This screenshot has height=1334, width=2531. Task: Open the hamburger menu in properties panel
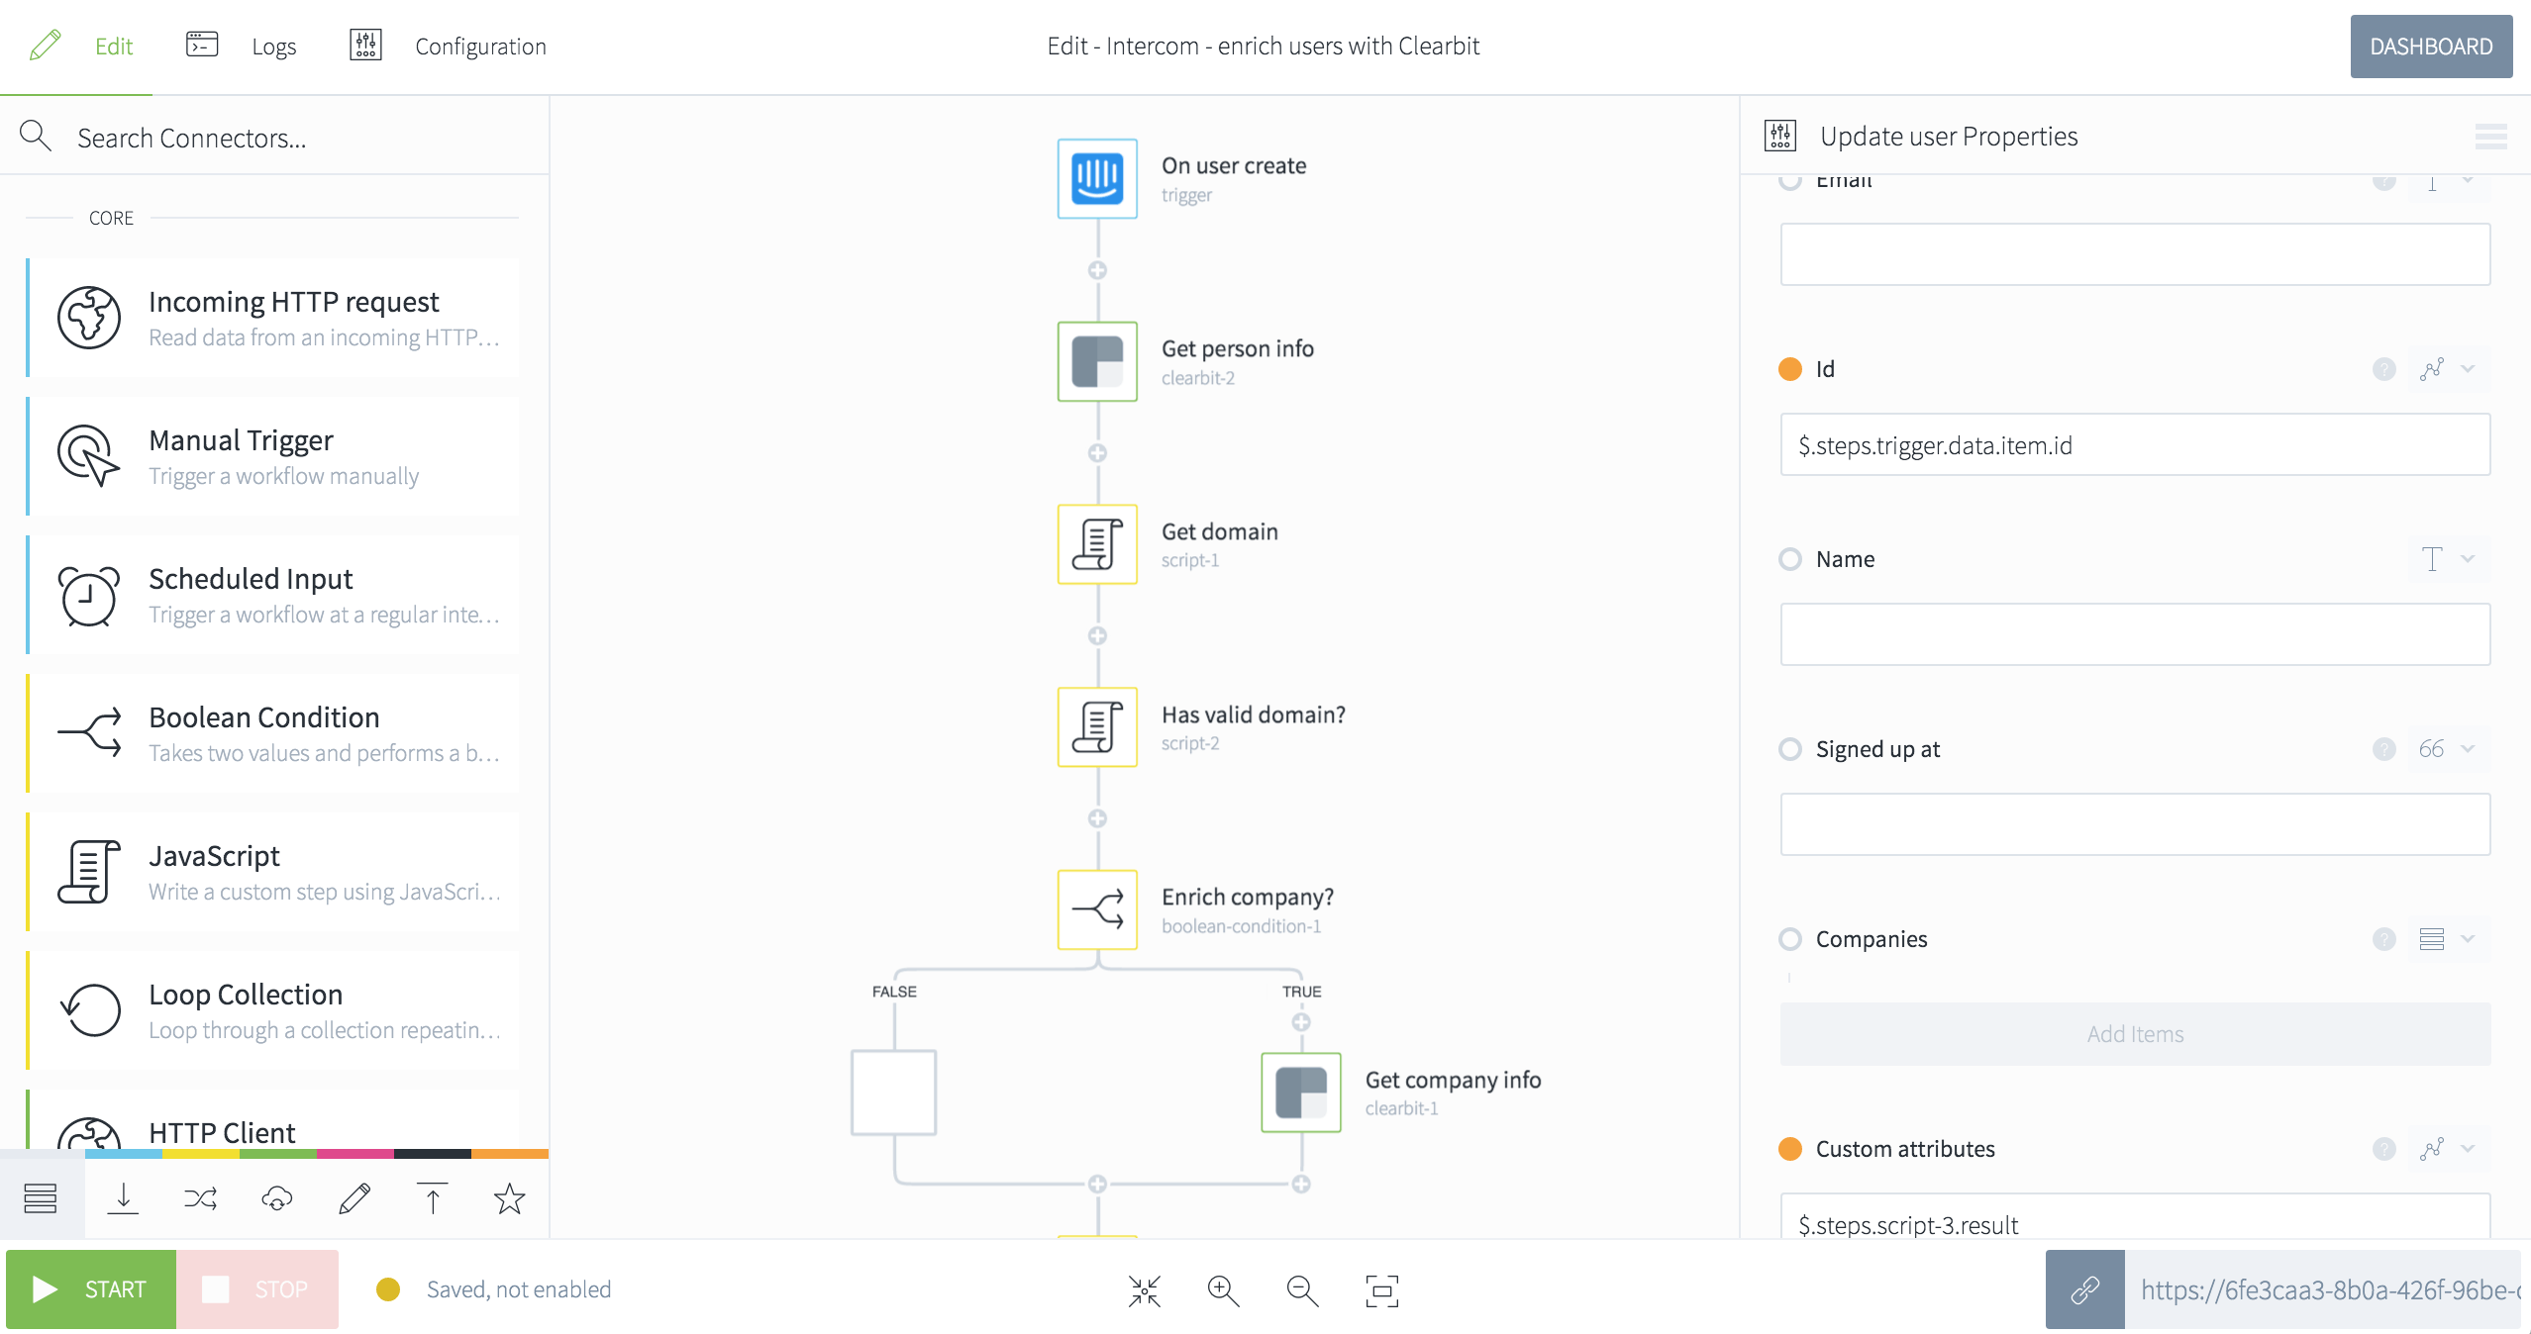[2490, 137]
